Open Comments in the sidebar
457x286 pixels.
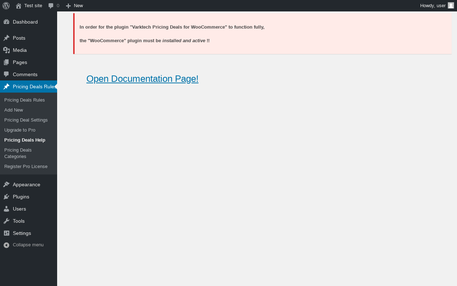pos(29,74)
